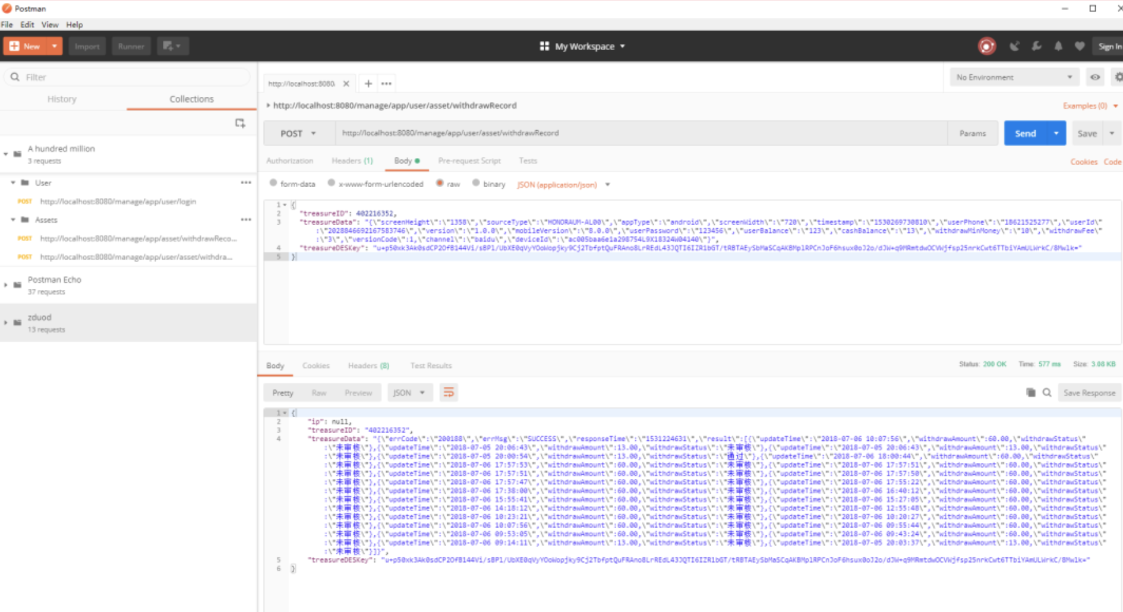1123x612 pixels.
Task: Open the Assets folder more options menu
Action: pos(246,220)
